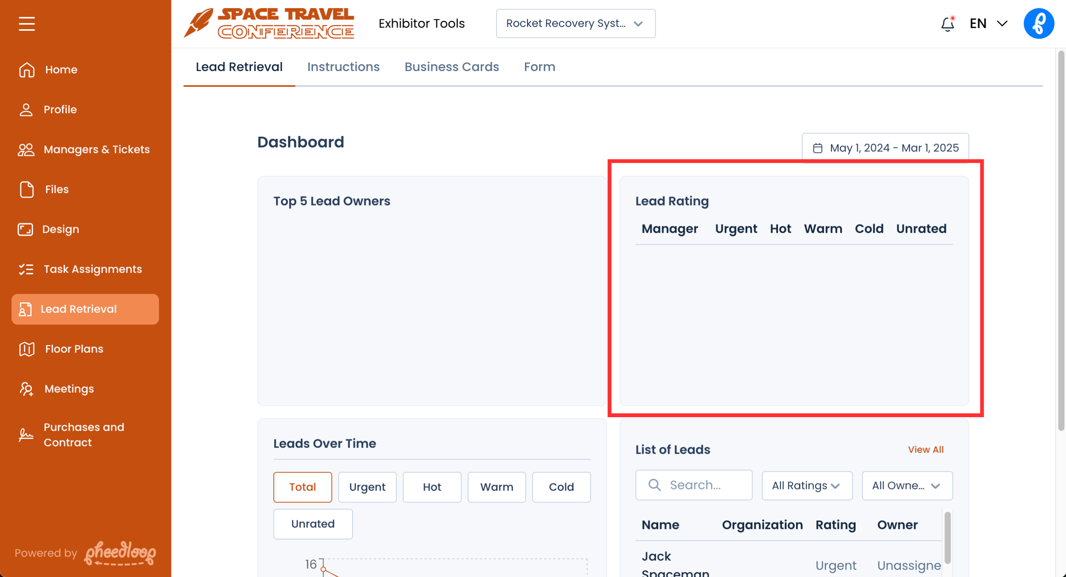The height and width of the screenshot is (577, 1066).
Task: Click the calendar icon in date range
Action: click(x=818, y=148)
